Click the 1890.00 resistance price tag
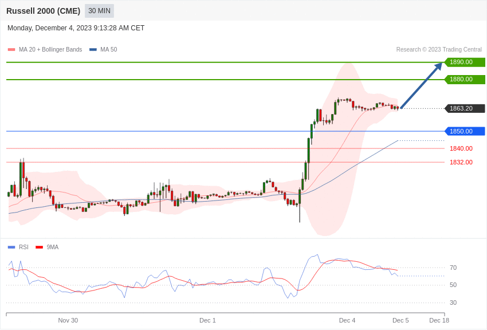487x330 pixels. point(464,62)
